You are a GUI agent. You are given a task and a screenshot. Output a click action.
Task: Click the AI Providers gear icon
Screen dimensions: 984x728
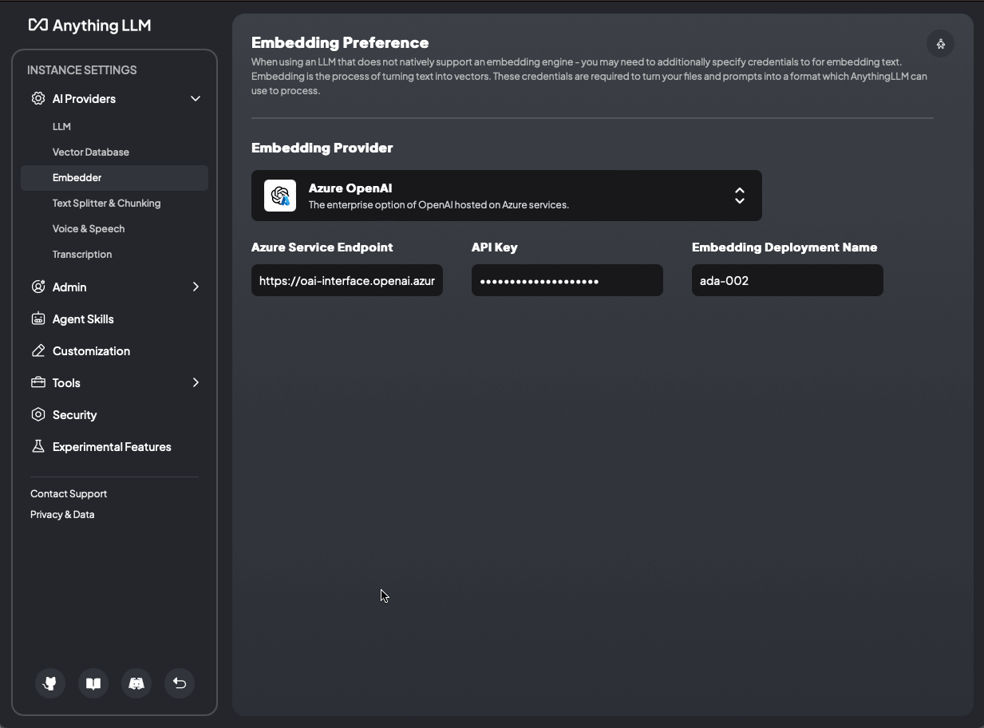pos(38,98)
